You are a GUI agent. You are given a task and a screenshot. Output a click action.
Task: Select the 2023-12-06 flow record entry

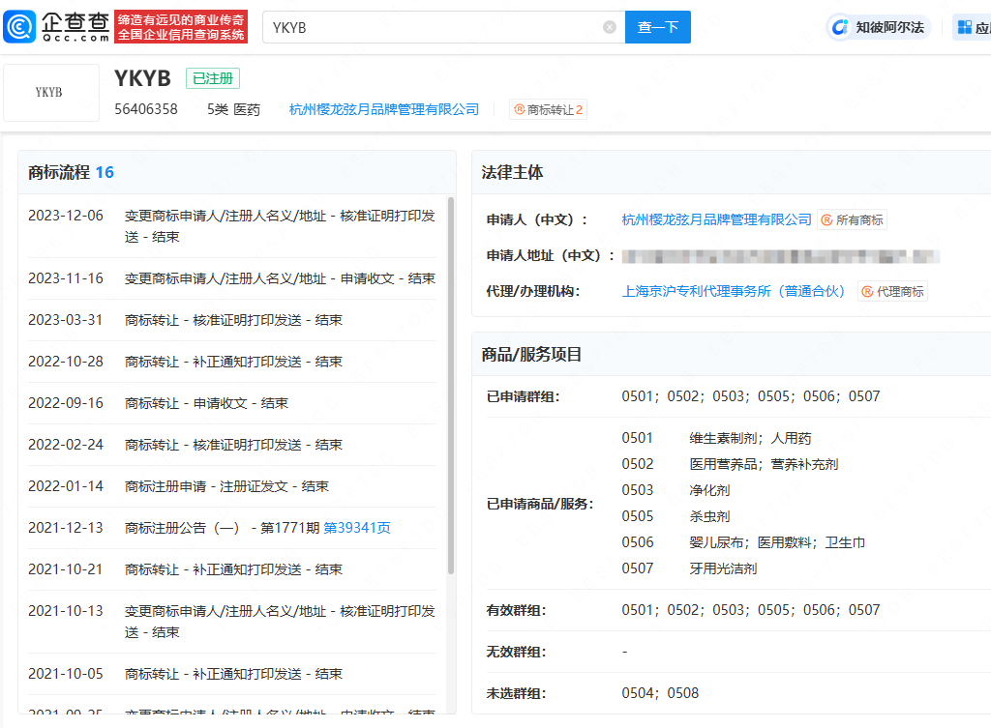(x=232, y=225)
